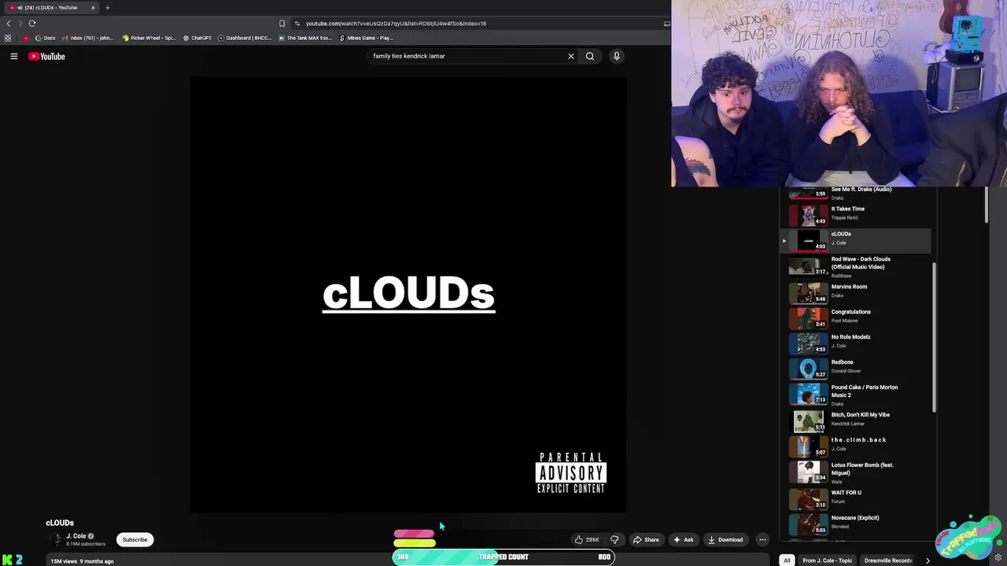Click the search magnifier button
Image resolution: width=1007 pixels, height=566 pixels.
tap(590, 56)
